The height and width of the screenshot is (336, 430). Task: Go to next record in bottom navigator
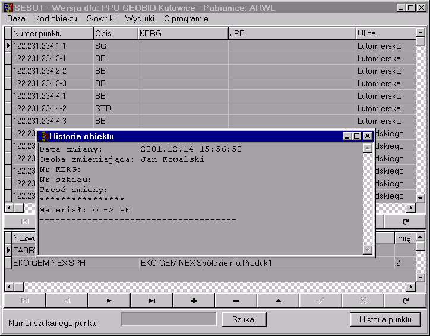(x=109, y=301)
